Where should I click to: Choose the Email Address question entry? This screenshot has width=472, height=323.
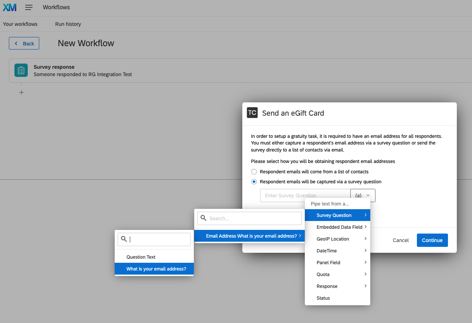tap(249, 235)
